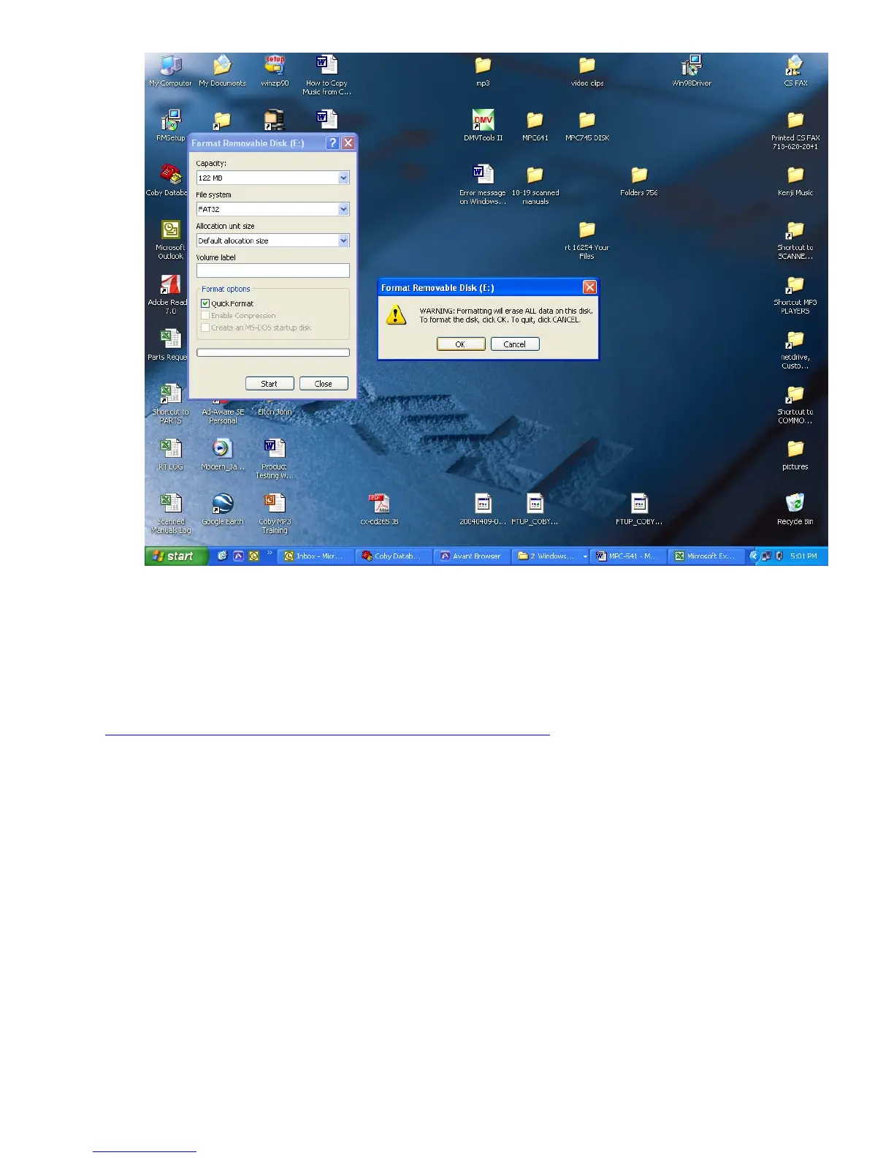Click the system clock showing 5:01 PM
894x1158 pixels.
pyautogui.click(x=803, y=556)
